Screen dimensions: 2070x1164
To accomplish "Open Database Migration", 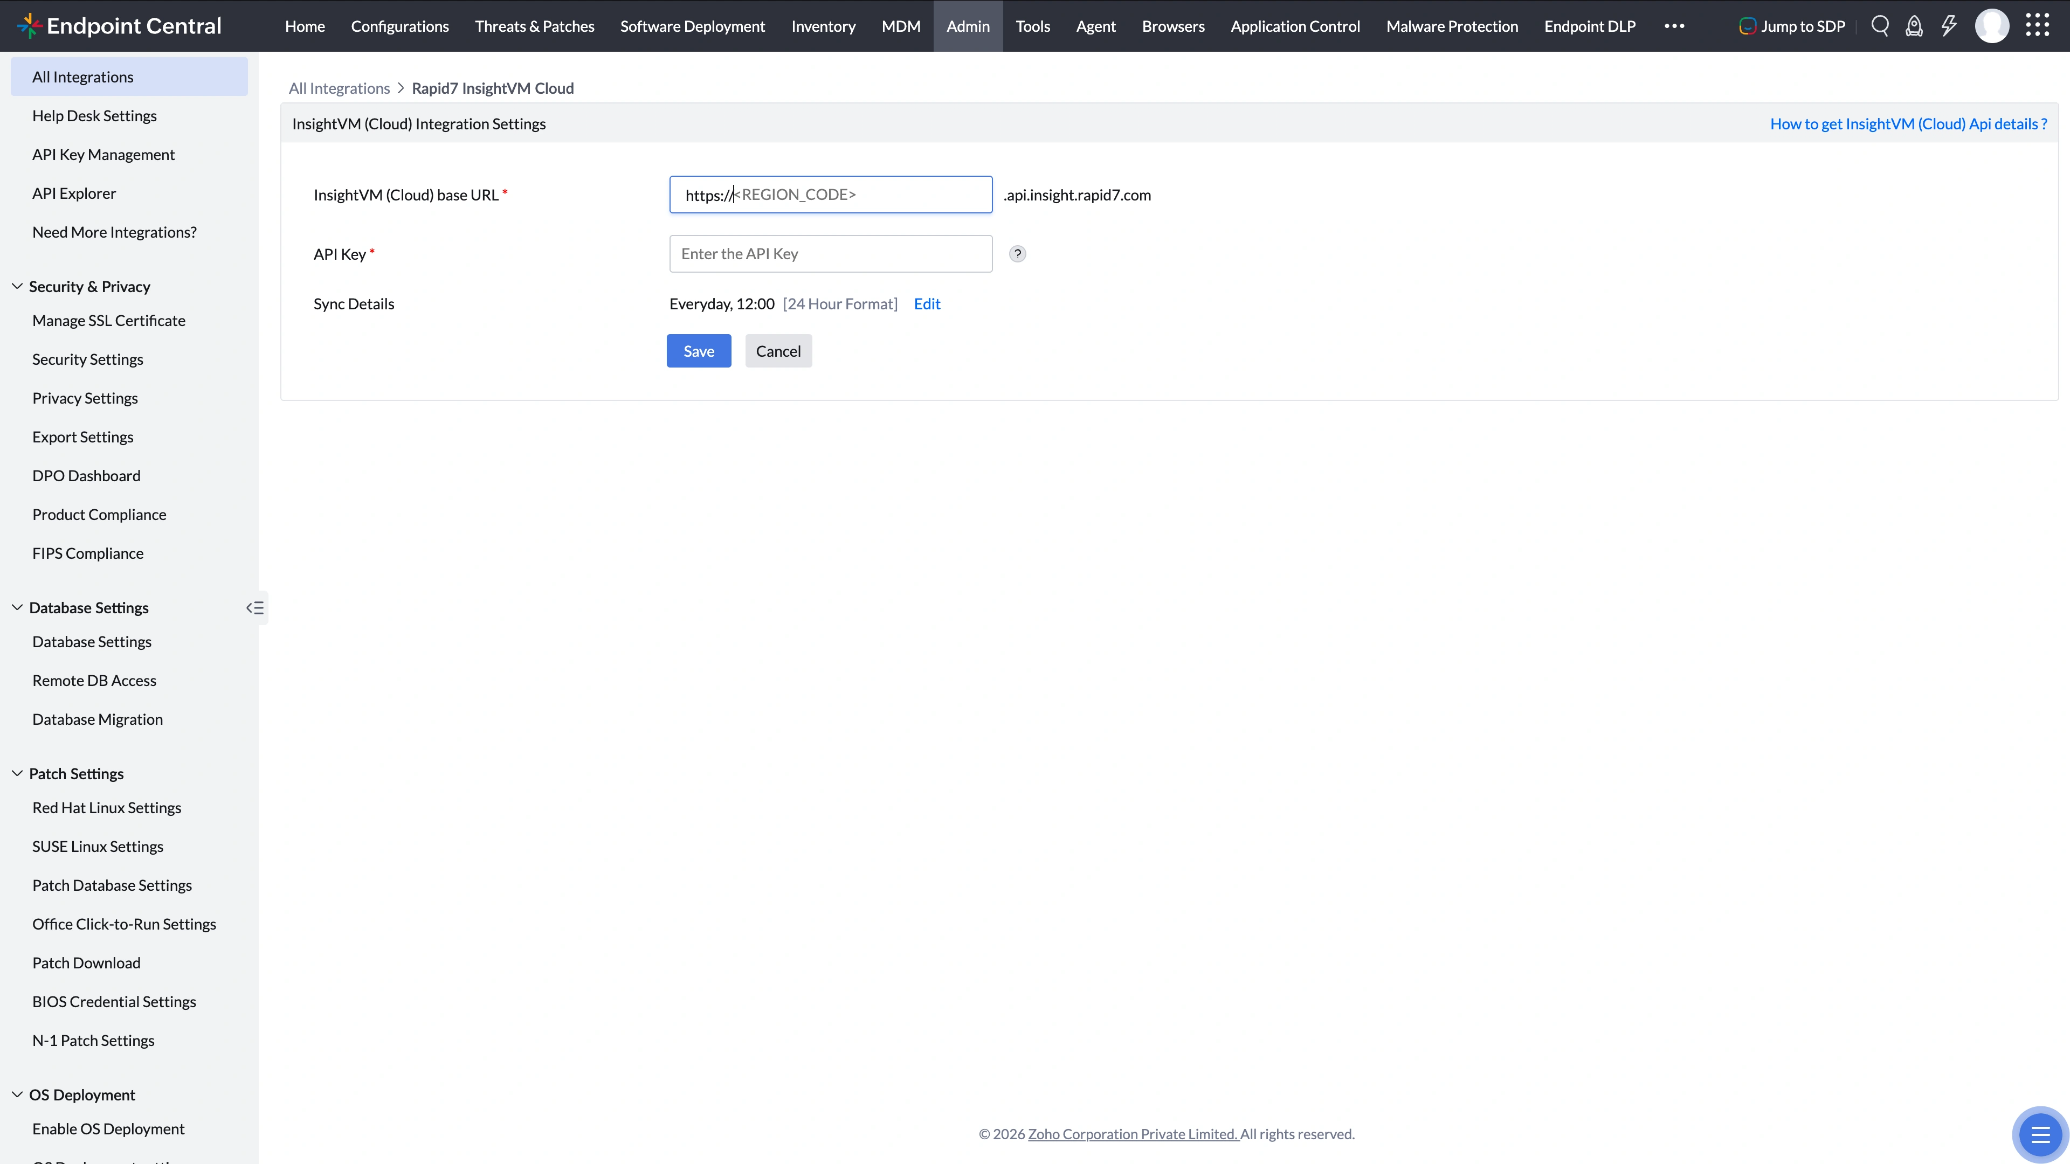I will click(x=97, y=720).
